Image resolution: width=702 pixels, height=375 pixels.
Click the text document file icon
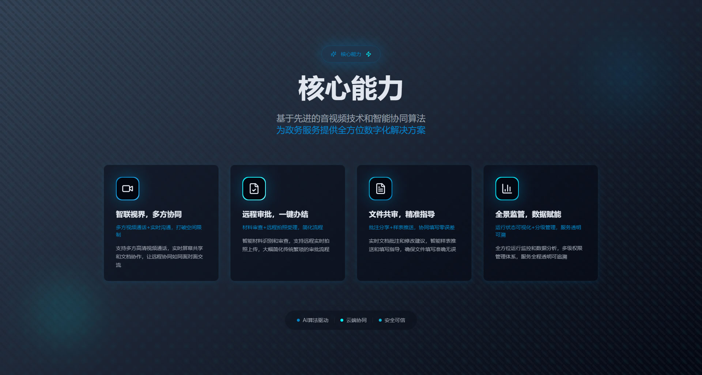380,189
